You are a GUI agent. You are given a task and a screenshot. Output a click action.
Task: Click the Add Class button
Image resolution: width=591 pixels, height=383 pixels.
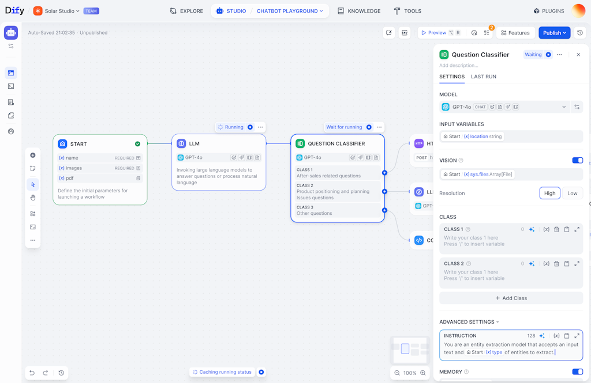click(x=511, y=298)
